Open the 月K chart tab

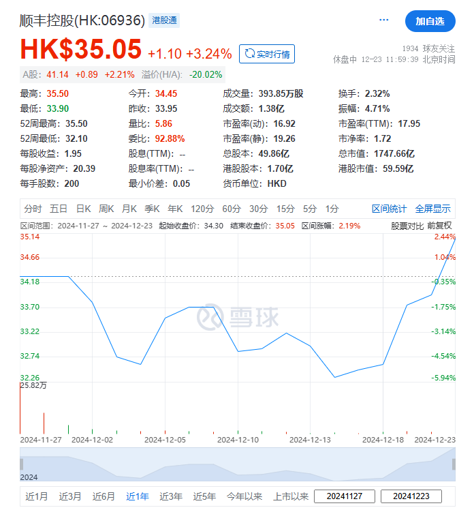tap(129, 209)
